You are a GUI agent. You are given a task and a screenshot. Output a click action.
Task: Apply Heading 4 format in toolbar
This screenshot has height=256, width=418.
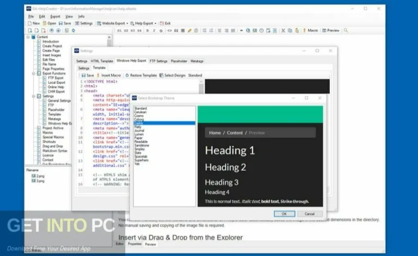coord(139,30)
